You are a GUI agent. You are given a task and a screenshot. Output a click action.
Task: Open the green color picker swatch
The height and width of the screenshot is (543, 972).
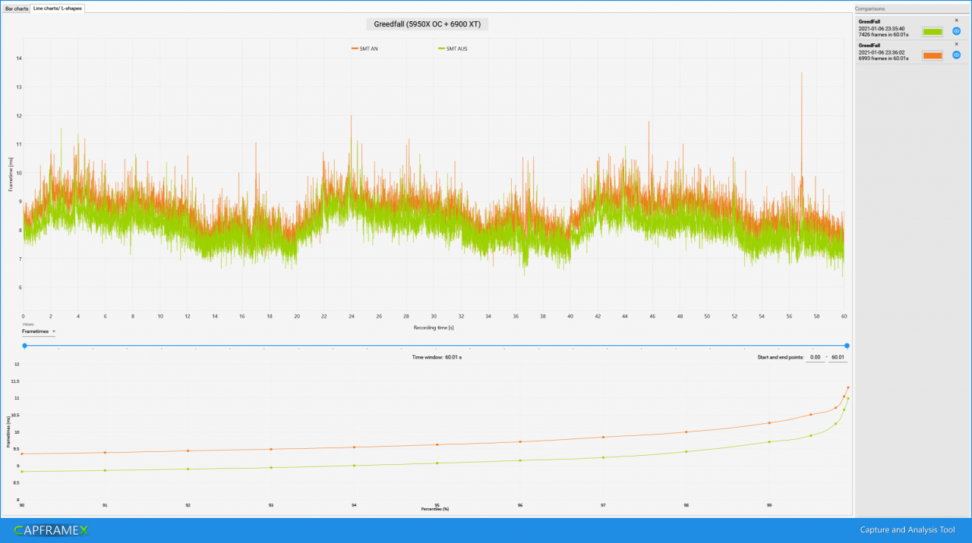(933, 32)
